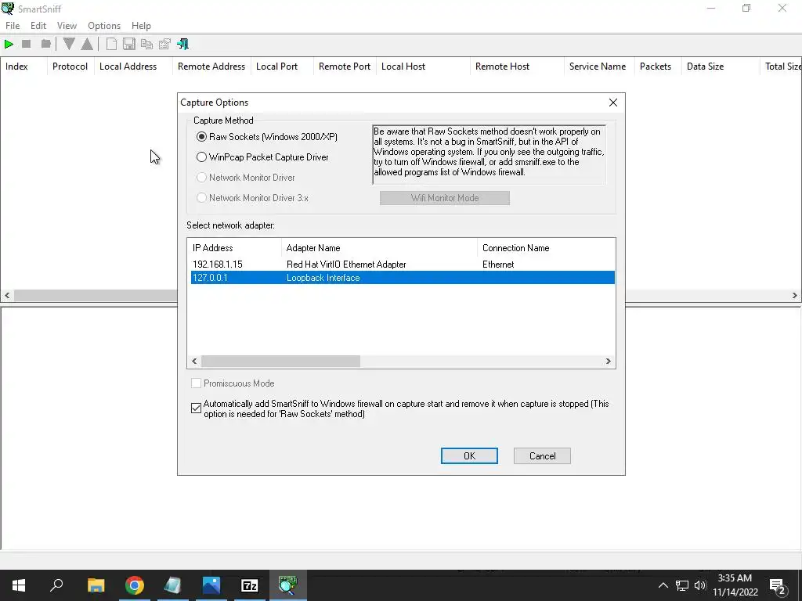Open the Help menu

click(x=141, y=26)
